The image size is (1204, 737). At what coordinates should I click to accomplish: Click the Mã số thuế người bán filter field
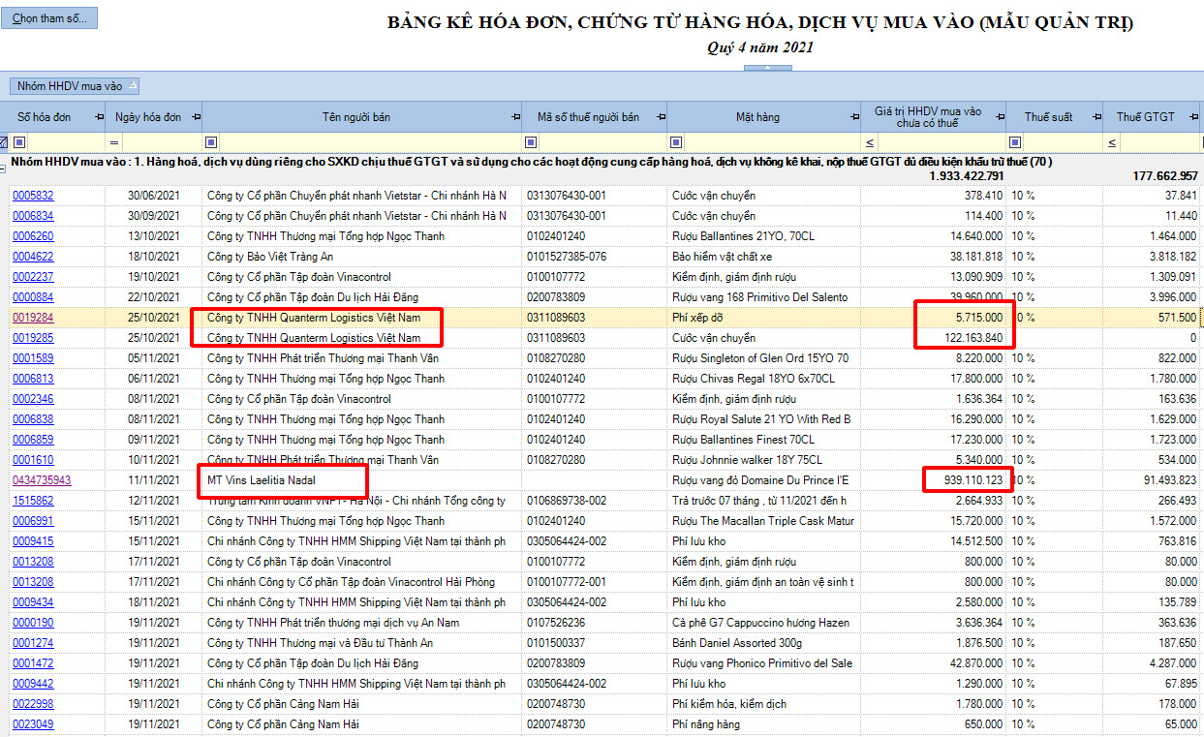click(x=601, y=142)
